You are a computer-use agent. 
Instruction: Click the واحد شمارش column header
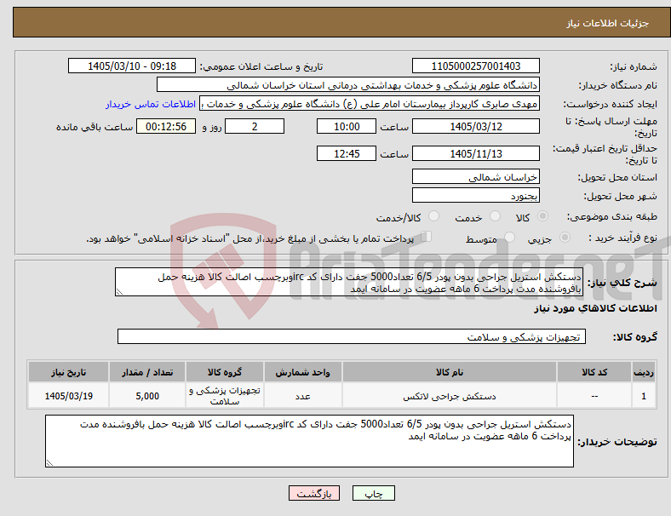303,372
